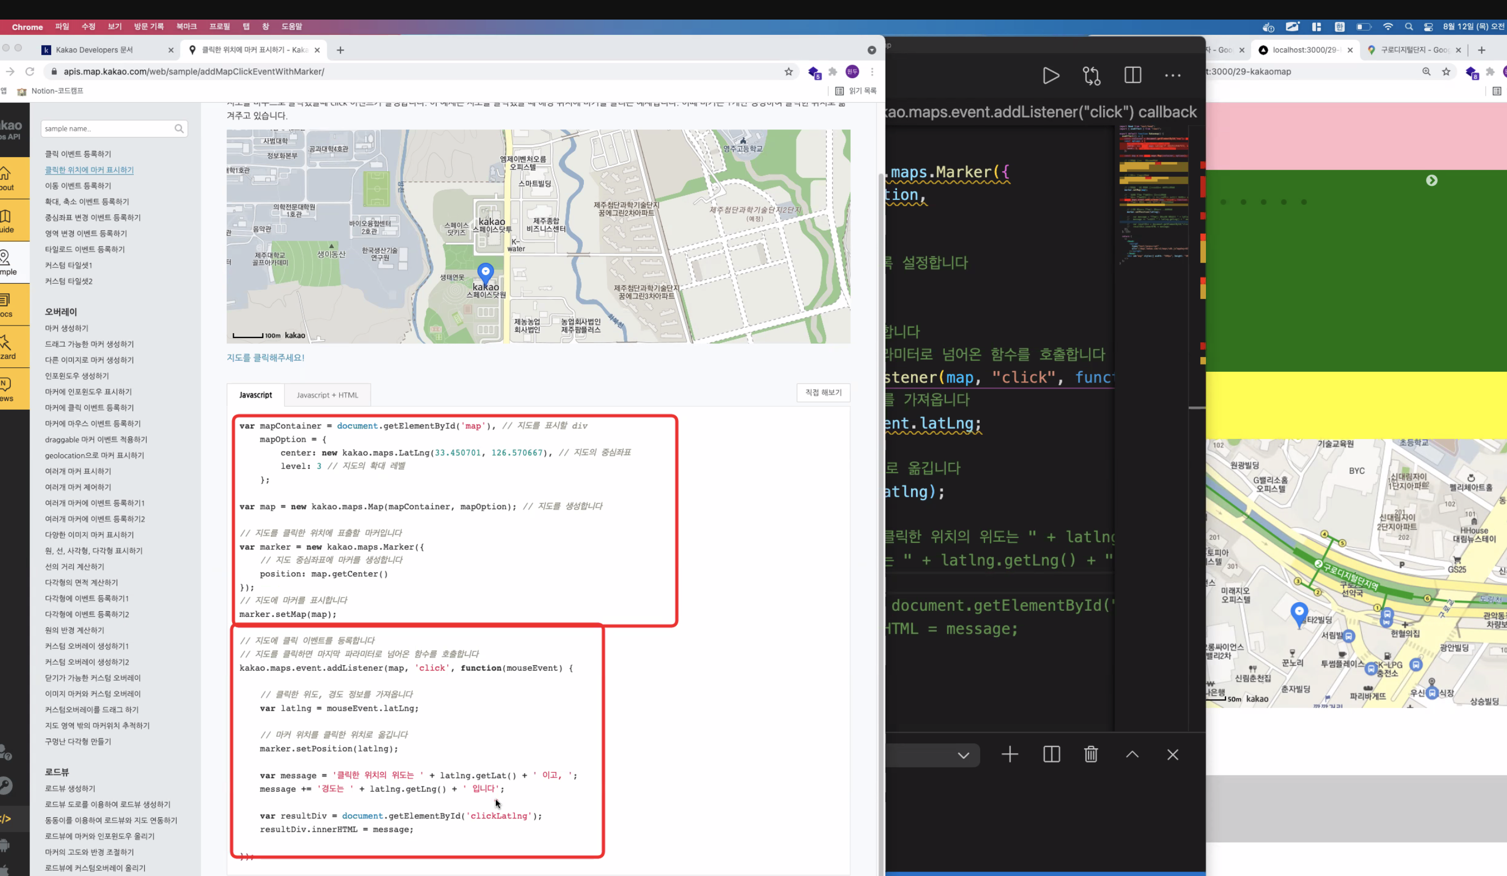Image resolution: width=1507 pixels, height=876 pixels.
Task: Maximize terminal panel with the up chevron
Action: [1132, 755]
